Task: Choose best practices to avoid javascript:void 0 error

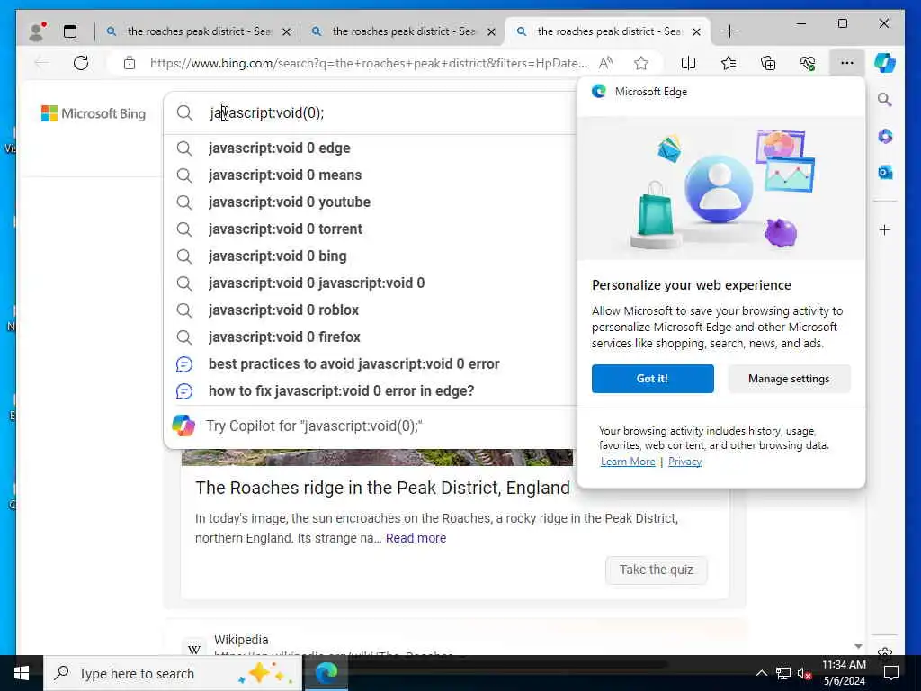Action: point(370,364)
